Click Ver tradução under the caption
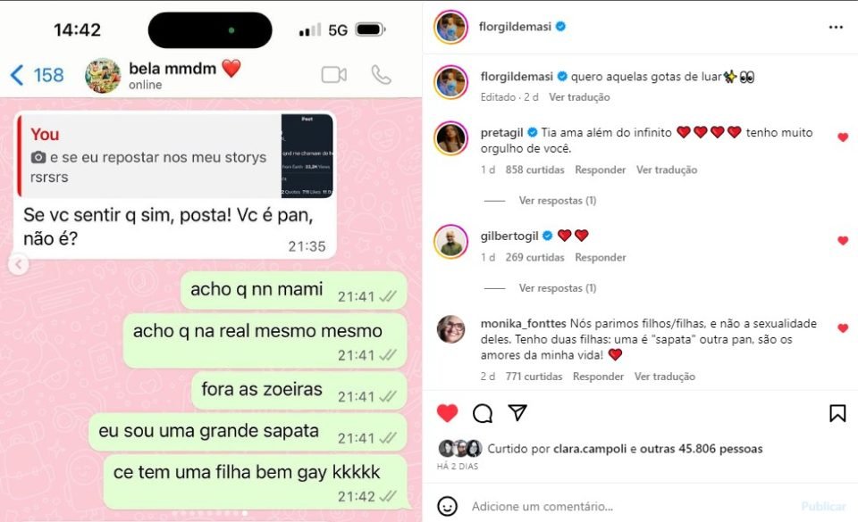Image resolution: width=858 pixels, height=522 pixels. (579, 96)
